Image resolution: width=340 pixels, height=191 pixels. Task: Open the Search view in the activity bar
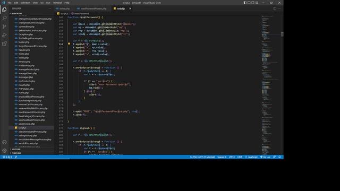pyautogui.click(x=4, y=18)
